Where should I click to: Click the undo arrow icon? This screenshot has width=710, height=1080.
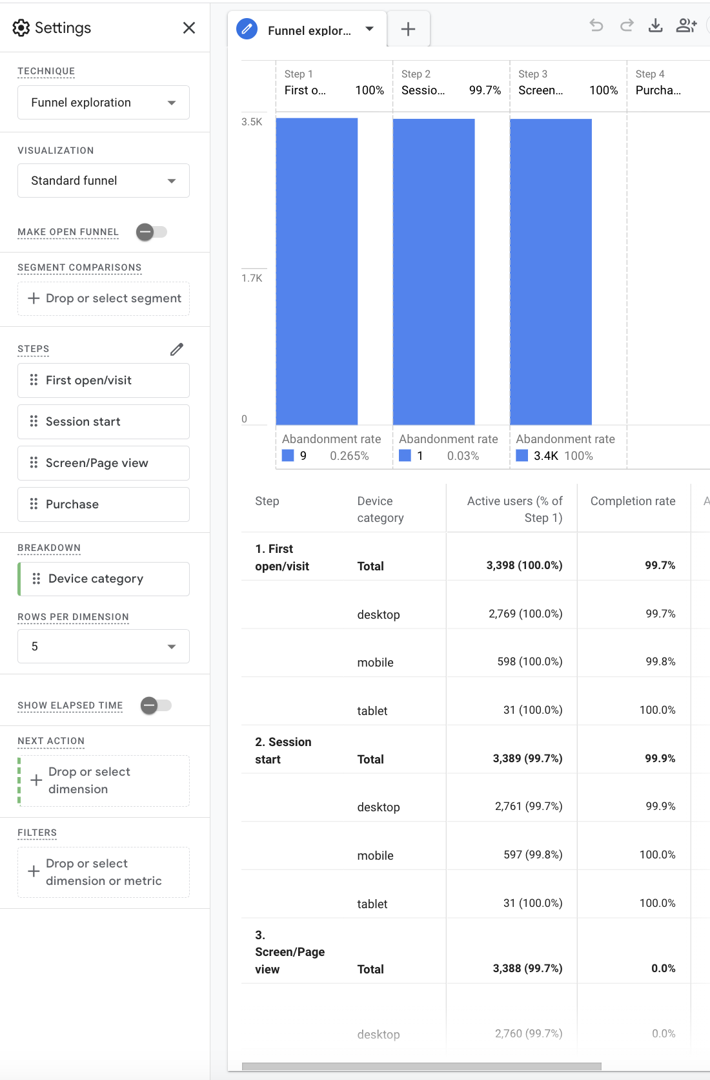pyautogui.click(x=596, y=26)
